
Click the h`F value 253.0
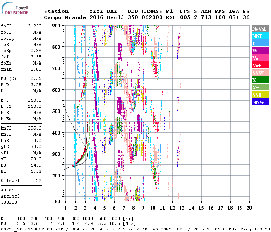click(x=34, y=100)
